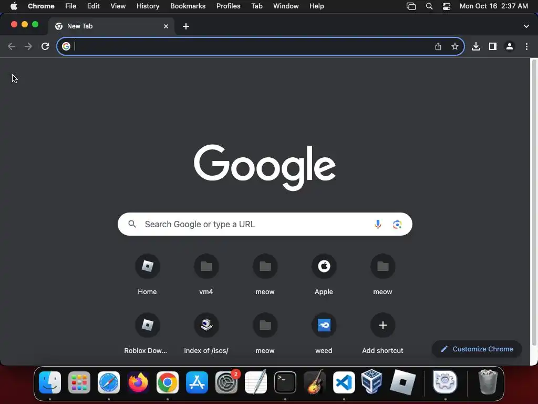This screenshot has height=404, width=538.
Task: Open Launchpad from the dock
Action: 79,382
